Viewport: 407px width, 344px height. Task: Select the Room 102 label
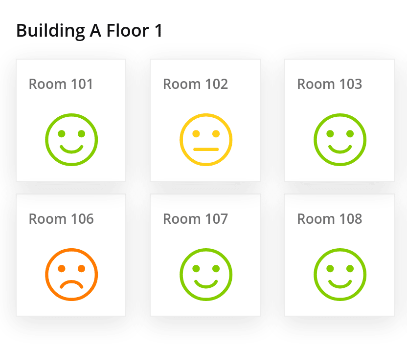click(x=196, y=84)
